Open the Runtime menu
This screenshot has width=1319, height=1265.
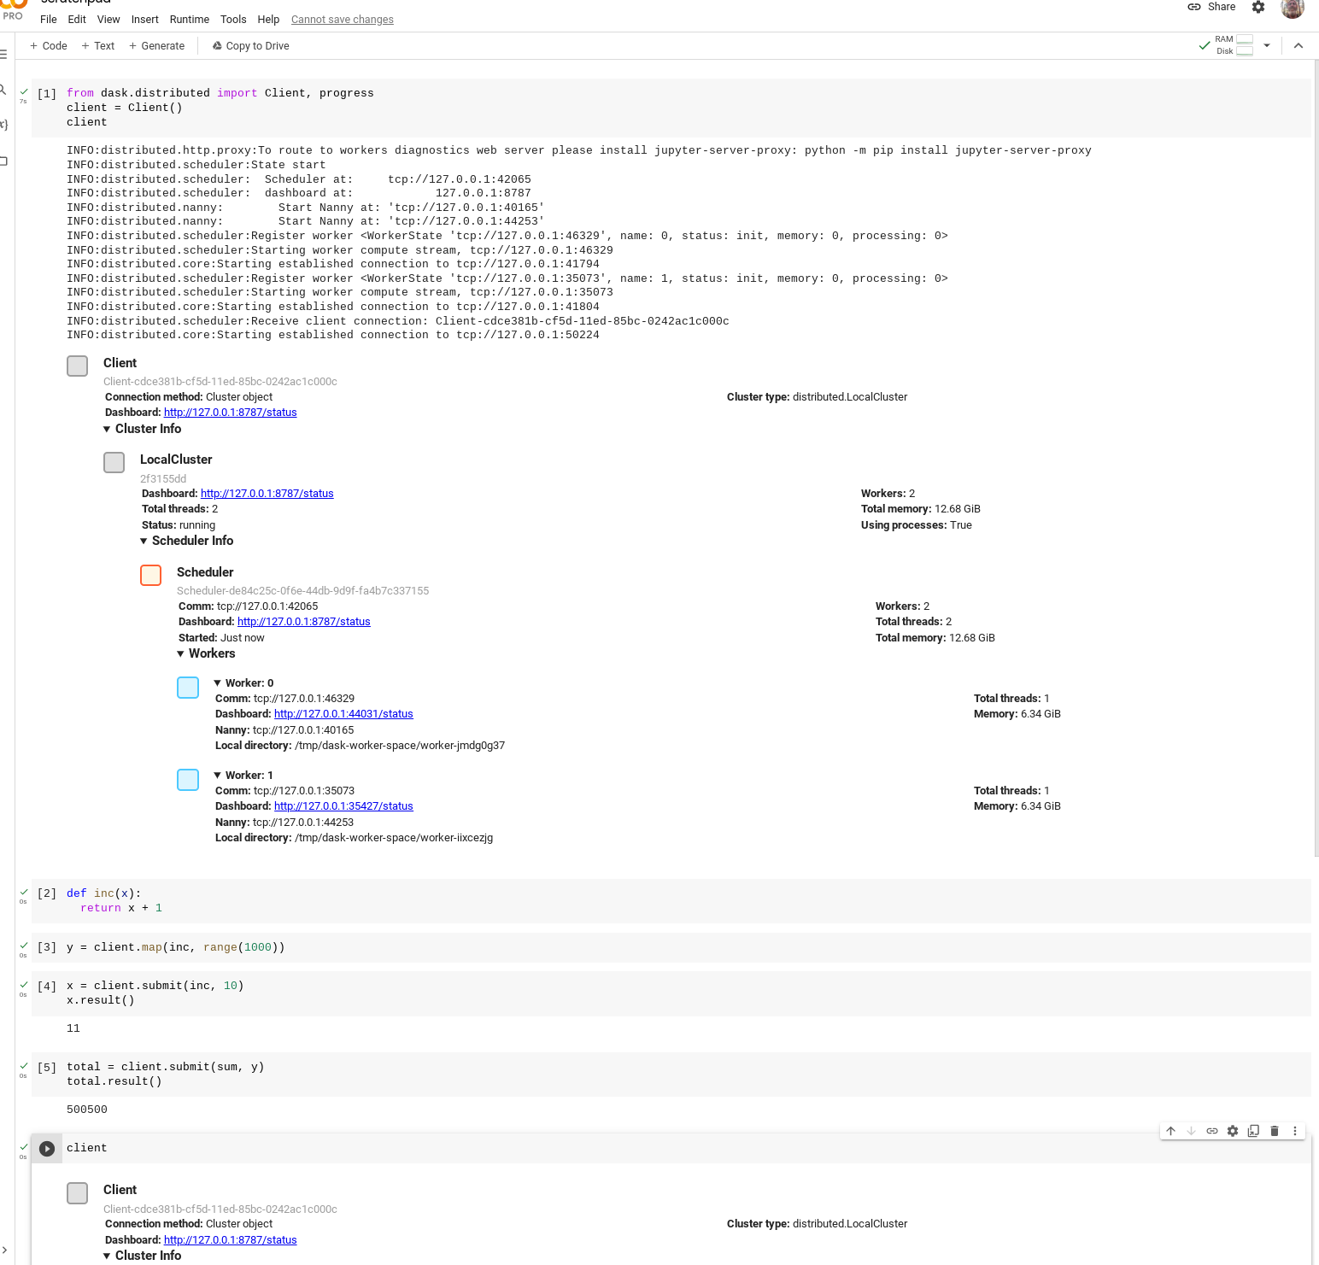point(189,19)
